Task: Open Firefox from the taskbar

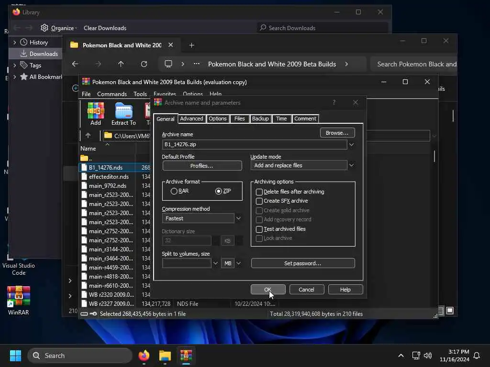Action: coord(144,356)
